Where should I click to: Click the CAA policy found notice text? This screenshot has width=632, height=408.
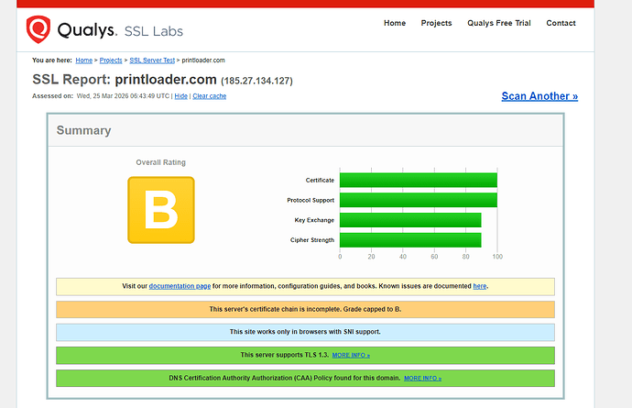point(285,378)
